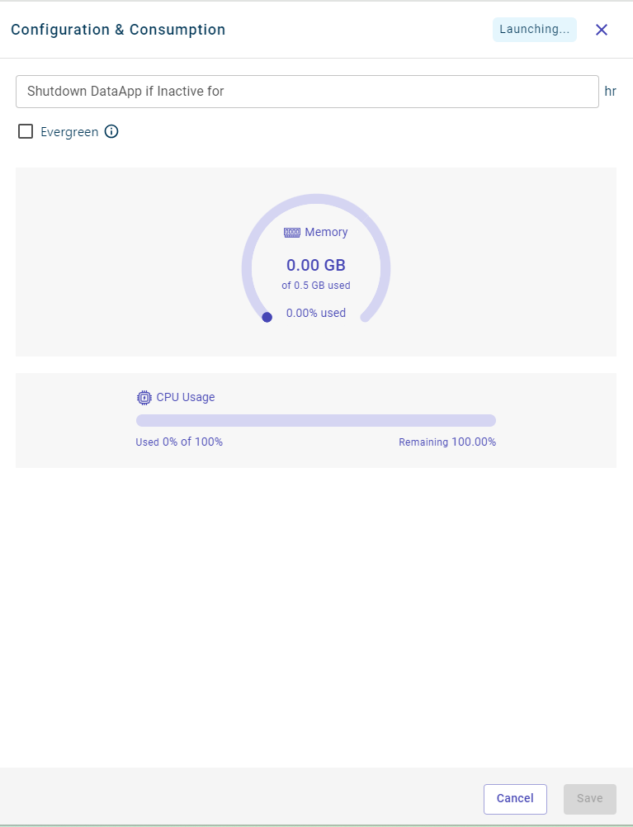The height and width of the screenshot is (827, 633).
Task: Click the 0.00% used memory text
Action: 316,313
